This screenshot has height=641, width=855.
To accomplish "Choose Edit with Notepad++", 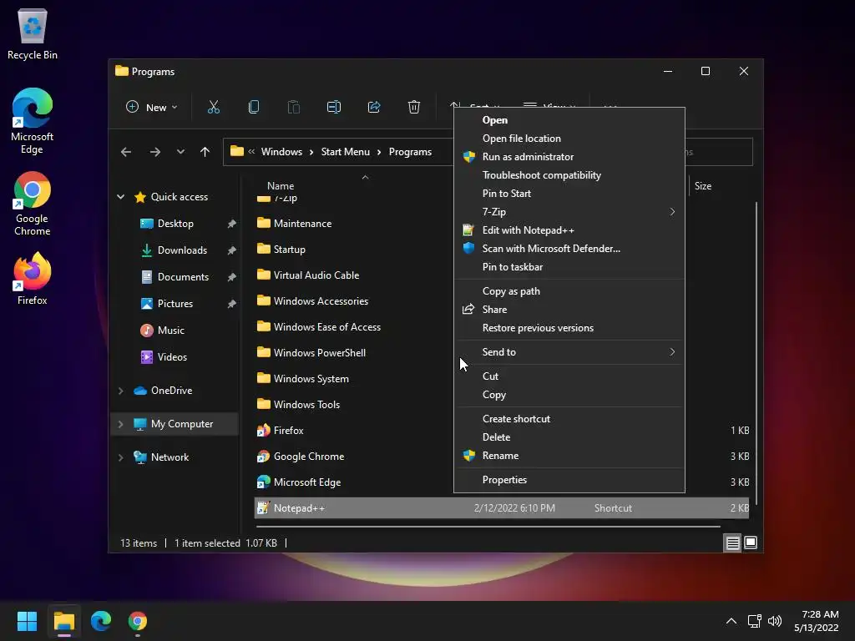I will point(569,230).
